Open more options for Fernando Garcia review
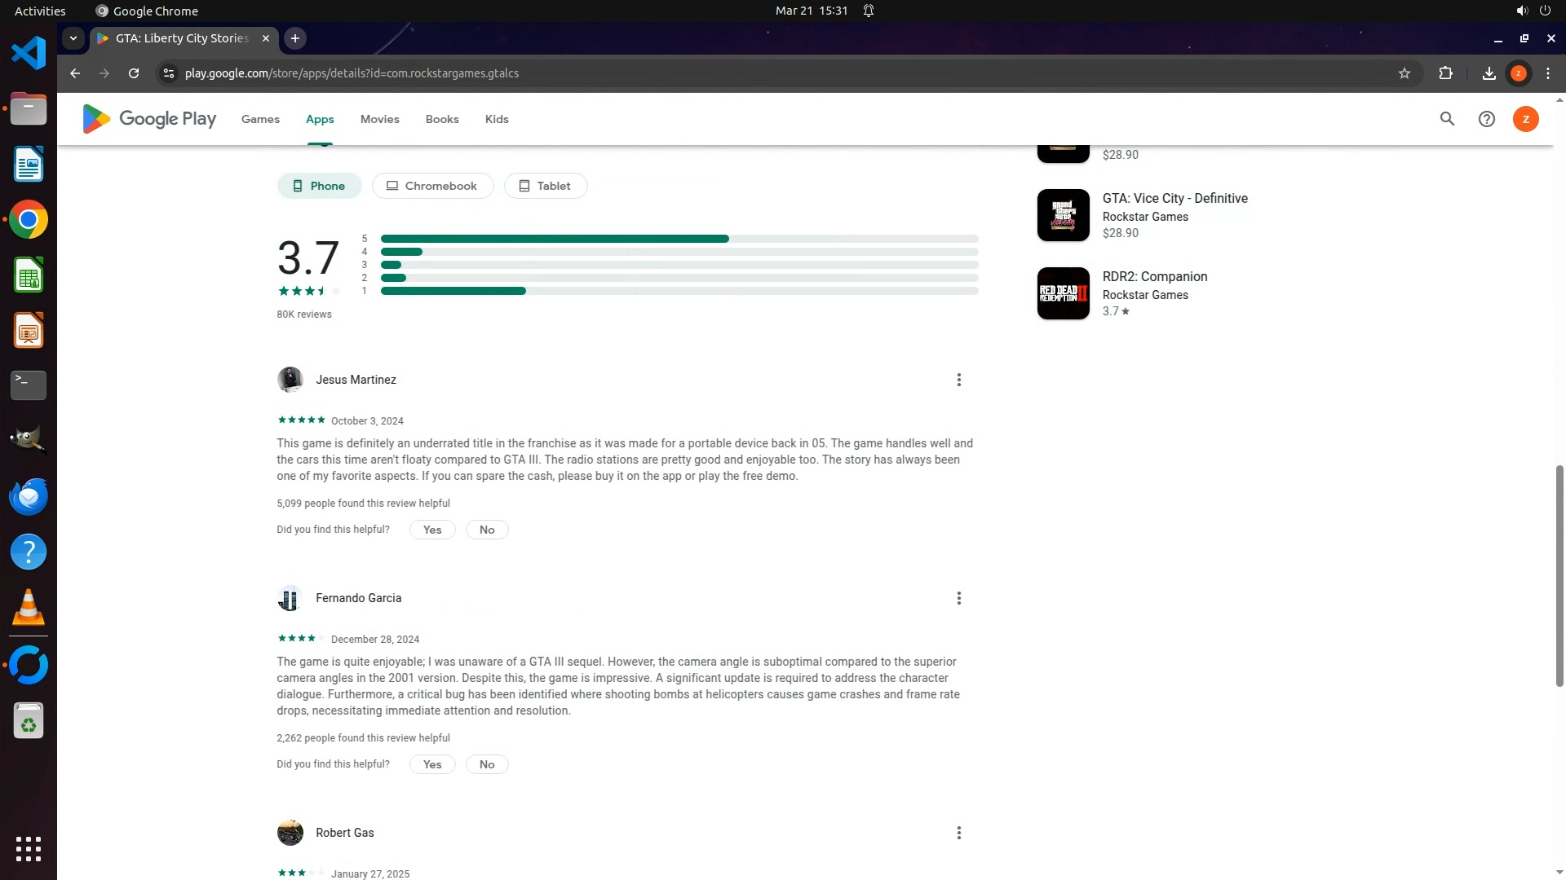Viewport: 1566px width, 880px height. coord(958,598)
